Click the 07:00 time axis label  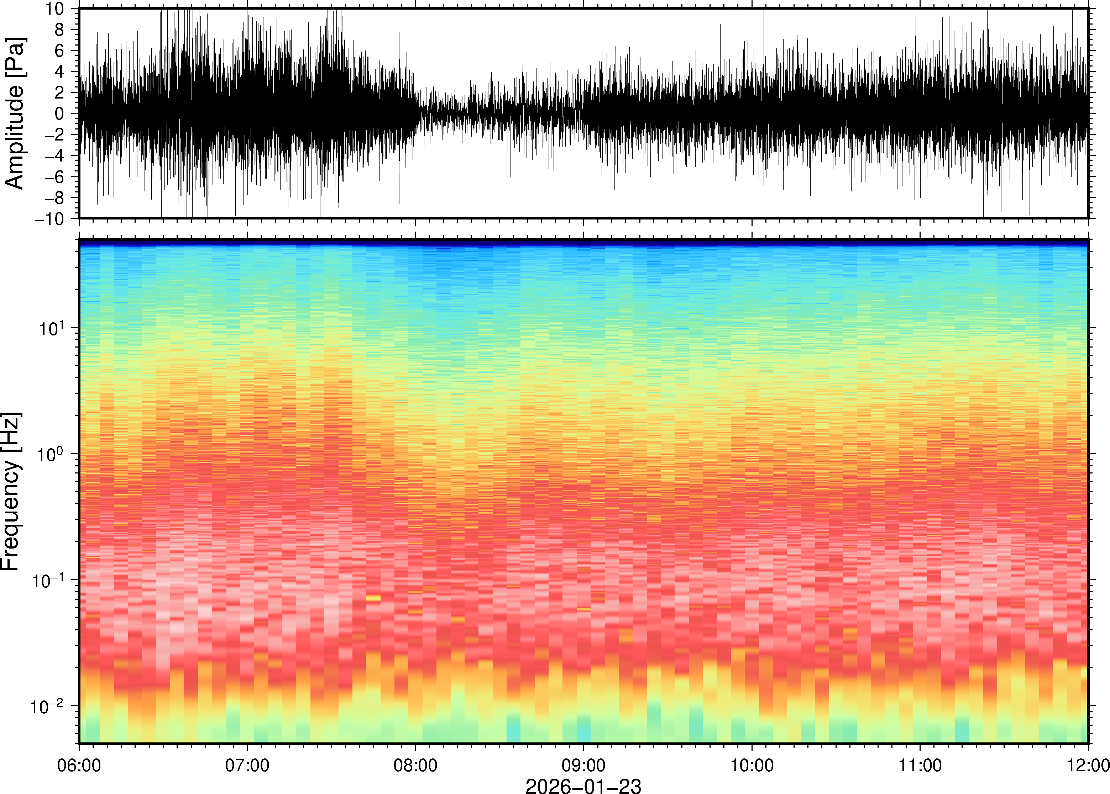(247, 765)
